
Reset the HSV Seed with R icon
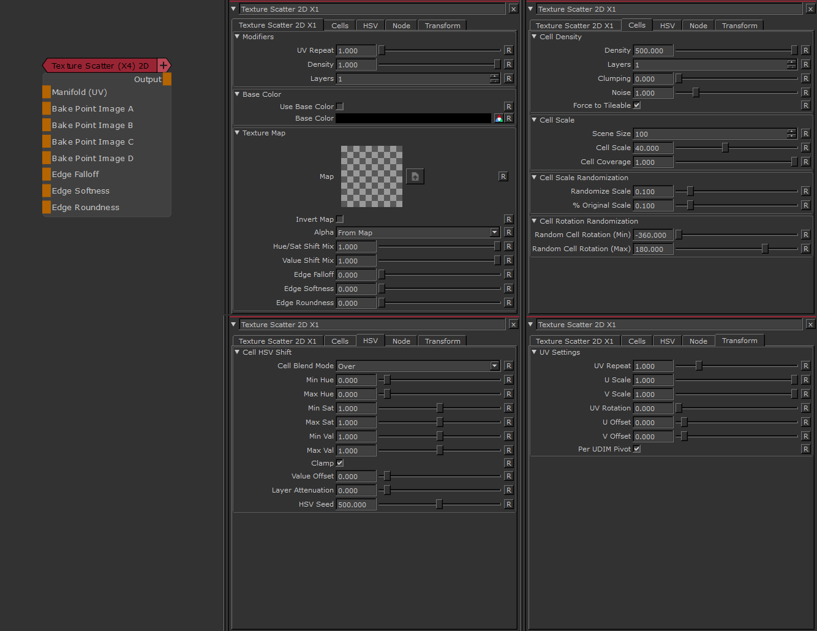[x=508, y=504]
